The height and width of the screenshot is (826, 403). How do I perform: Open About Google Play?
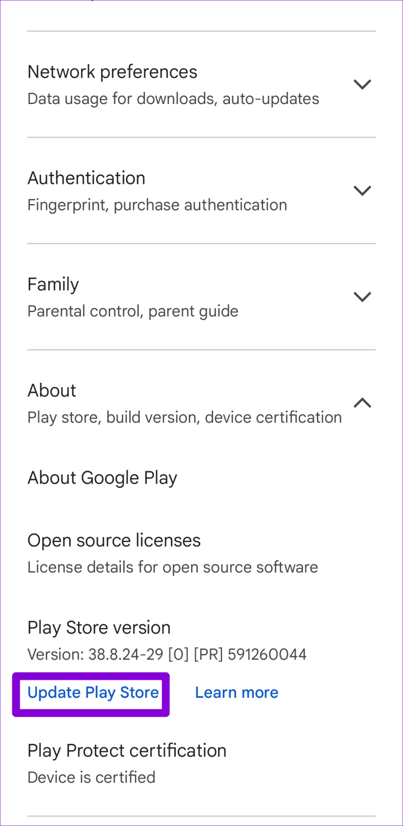click(x=102, y=478)
